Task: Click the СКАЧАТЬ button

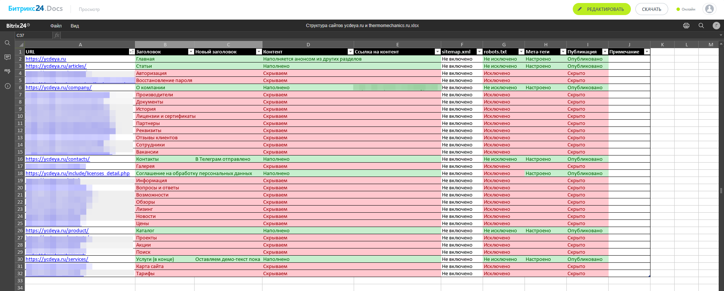Action: pyautogui.click(x=651, y=9)
